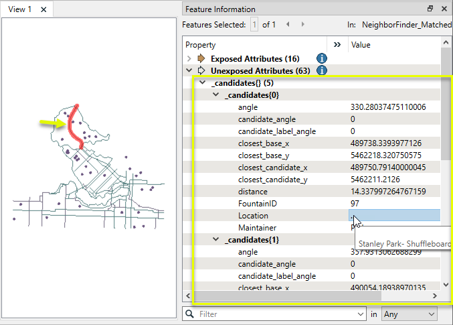
Task: Click into the Filter text field
Action: [x=274, y=314]
